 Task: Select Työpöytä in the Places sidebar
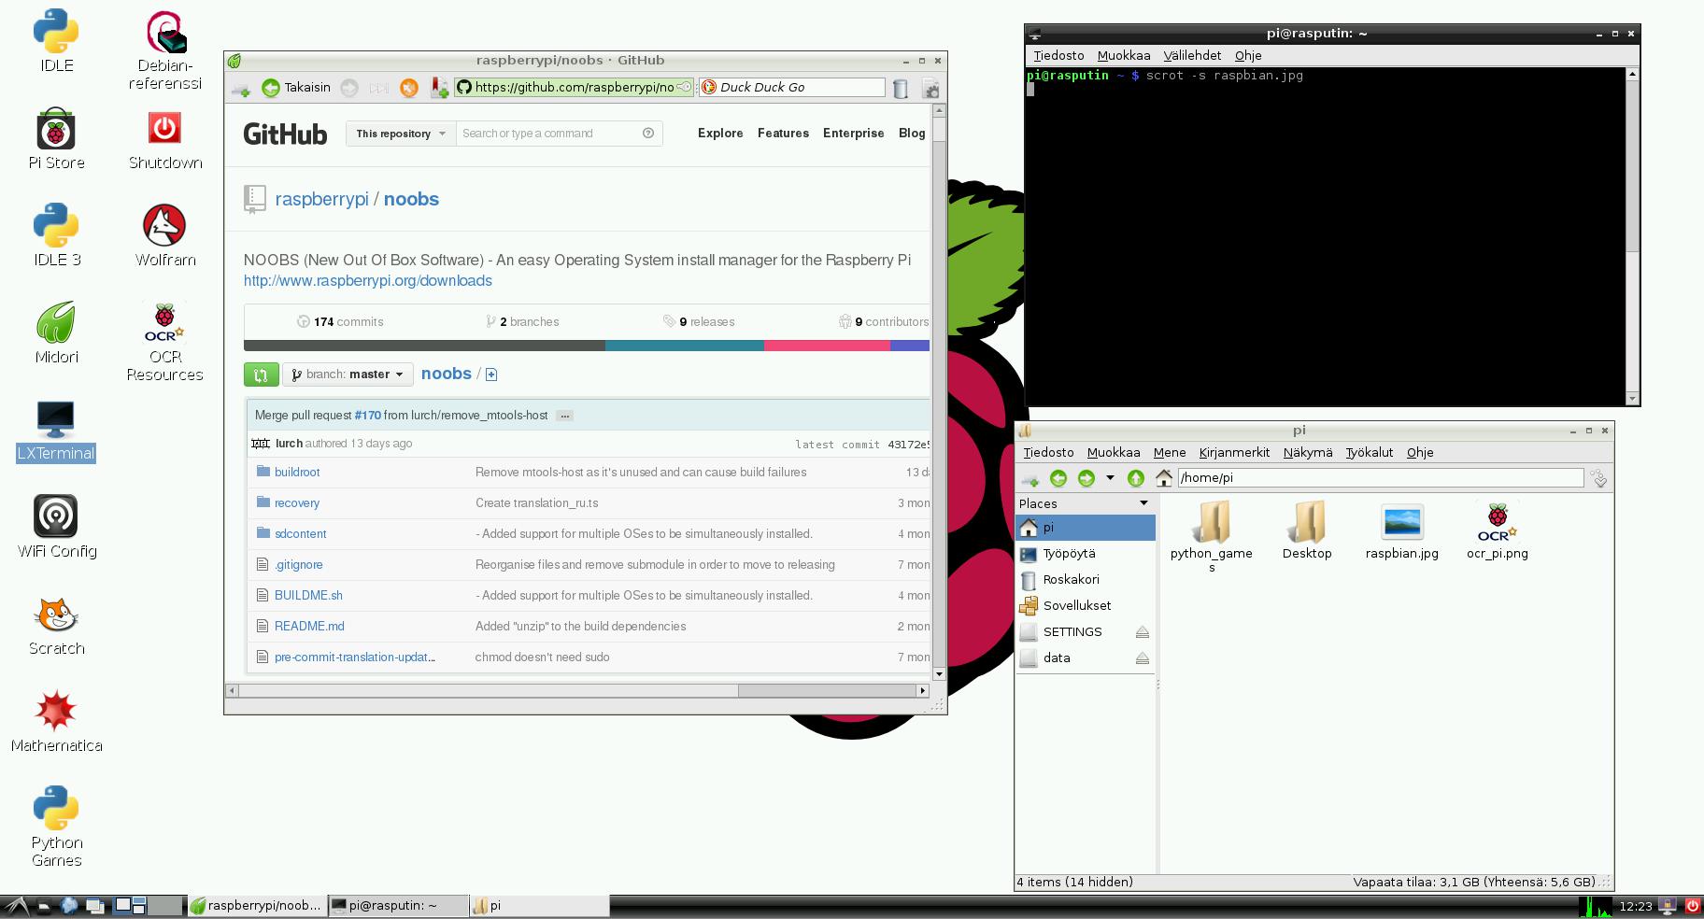click(x=1085, y=554)
